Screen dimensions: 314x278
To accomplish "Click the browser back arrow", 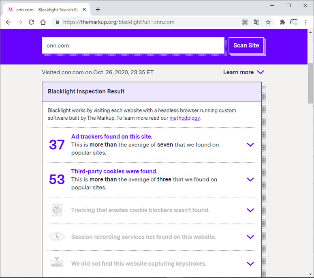I will click(8, 22).
